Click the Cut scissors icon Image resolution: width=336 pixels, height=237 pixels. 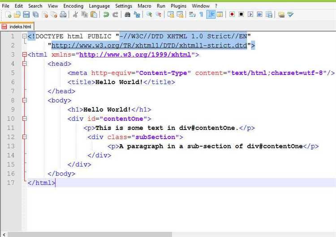[76, 15]
